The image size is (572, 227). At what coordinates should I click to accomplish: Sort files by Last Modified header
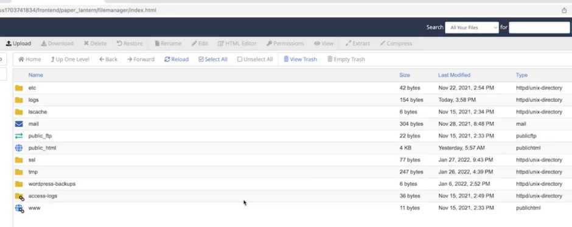coord(454,75)
